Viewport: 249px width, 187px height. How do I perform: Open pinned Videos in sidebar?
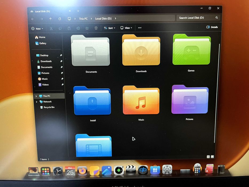[44, 85]
